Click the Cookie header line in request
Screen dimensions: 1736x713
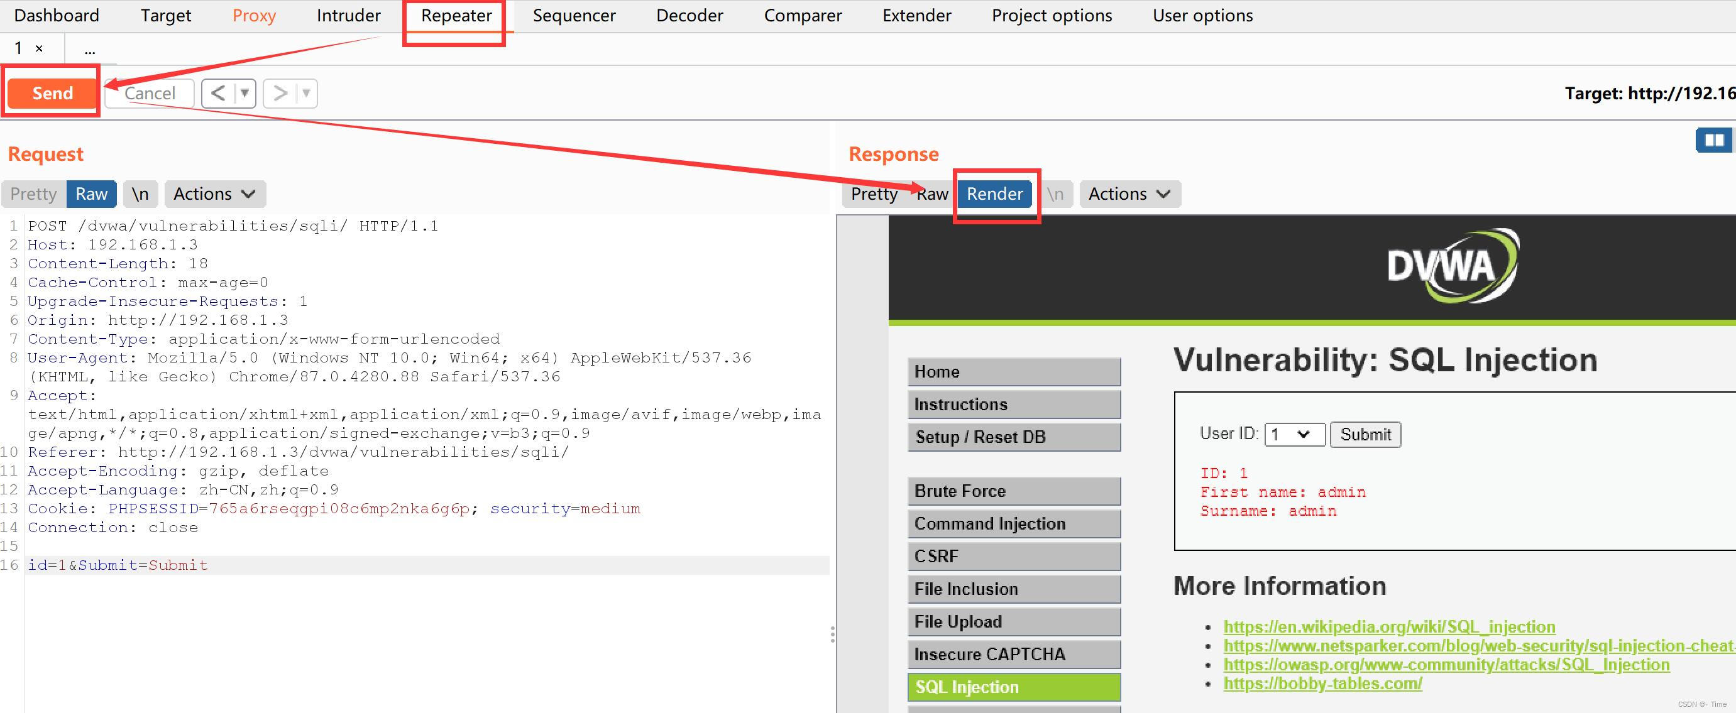334,508
